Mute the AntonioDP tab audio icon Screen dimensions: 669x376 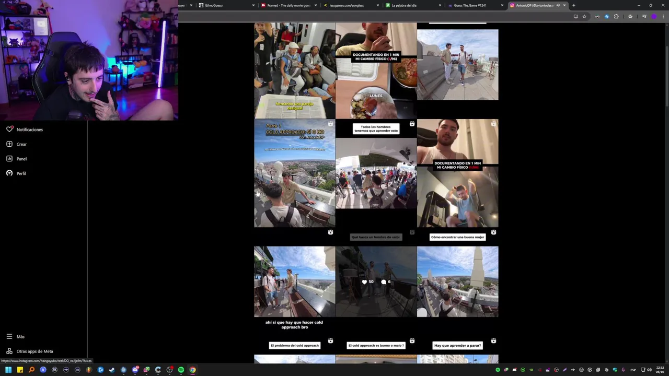(x=558, y=5)
